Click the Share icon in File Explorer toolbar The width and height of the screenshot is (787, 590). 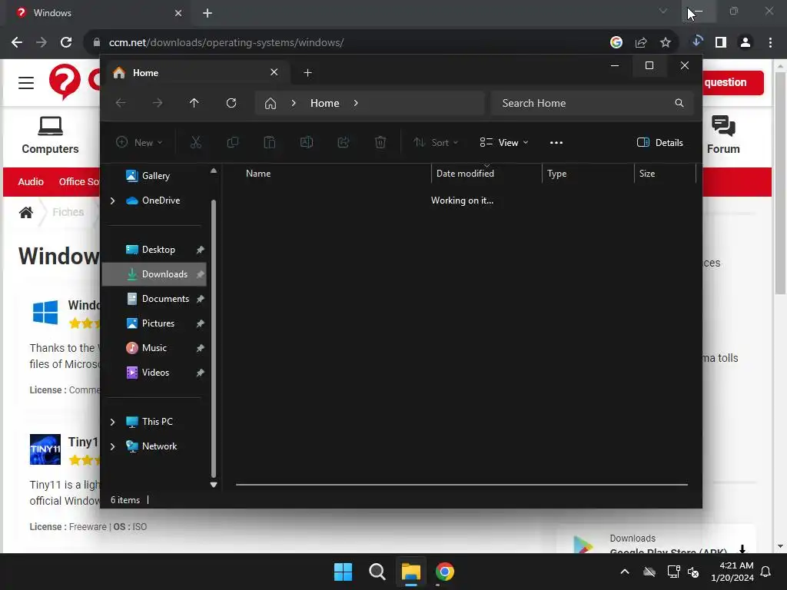click(x=344, y=142)
